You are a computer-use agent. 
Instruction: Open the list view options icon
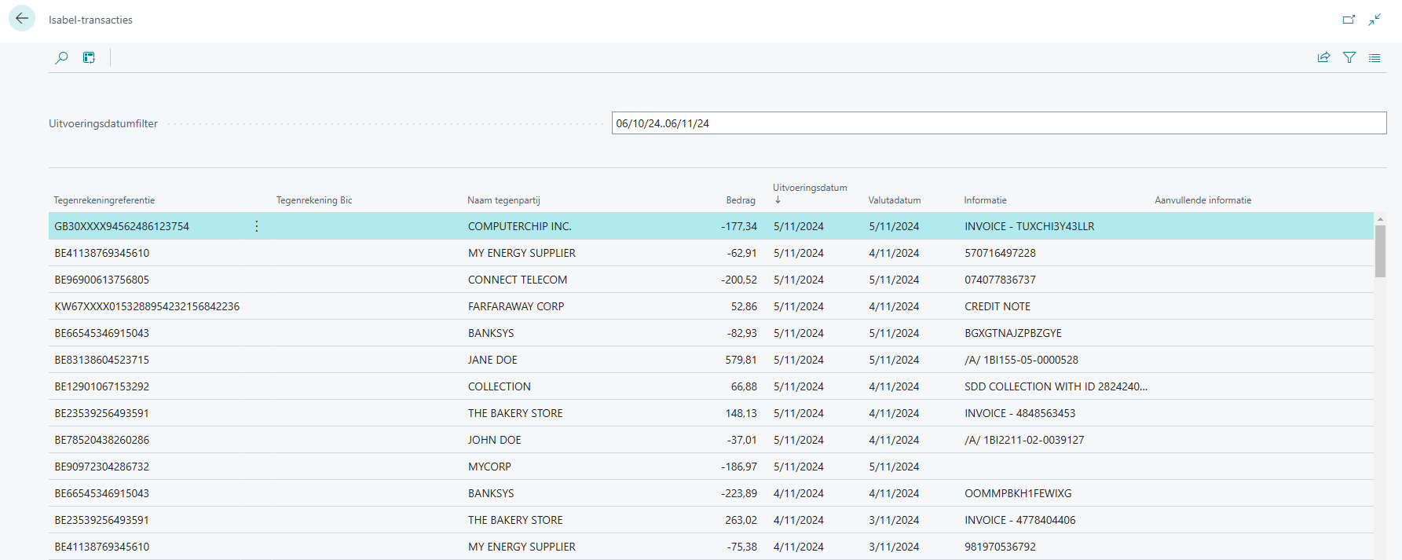tap(1375, 57)
